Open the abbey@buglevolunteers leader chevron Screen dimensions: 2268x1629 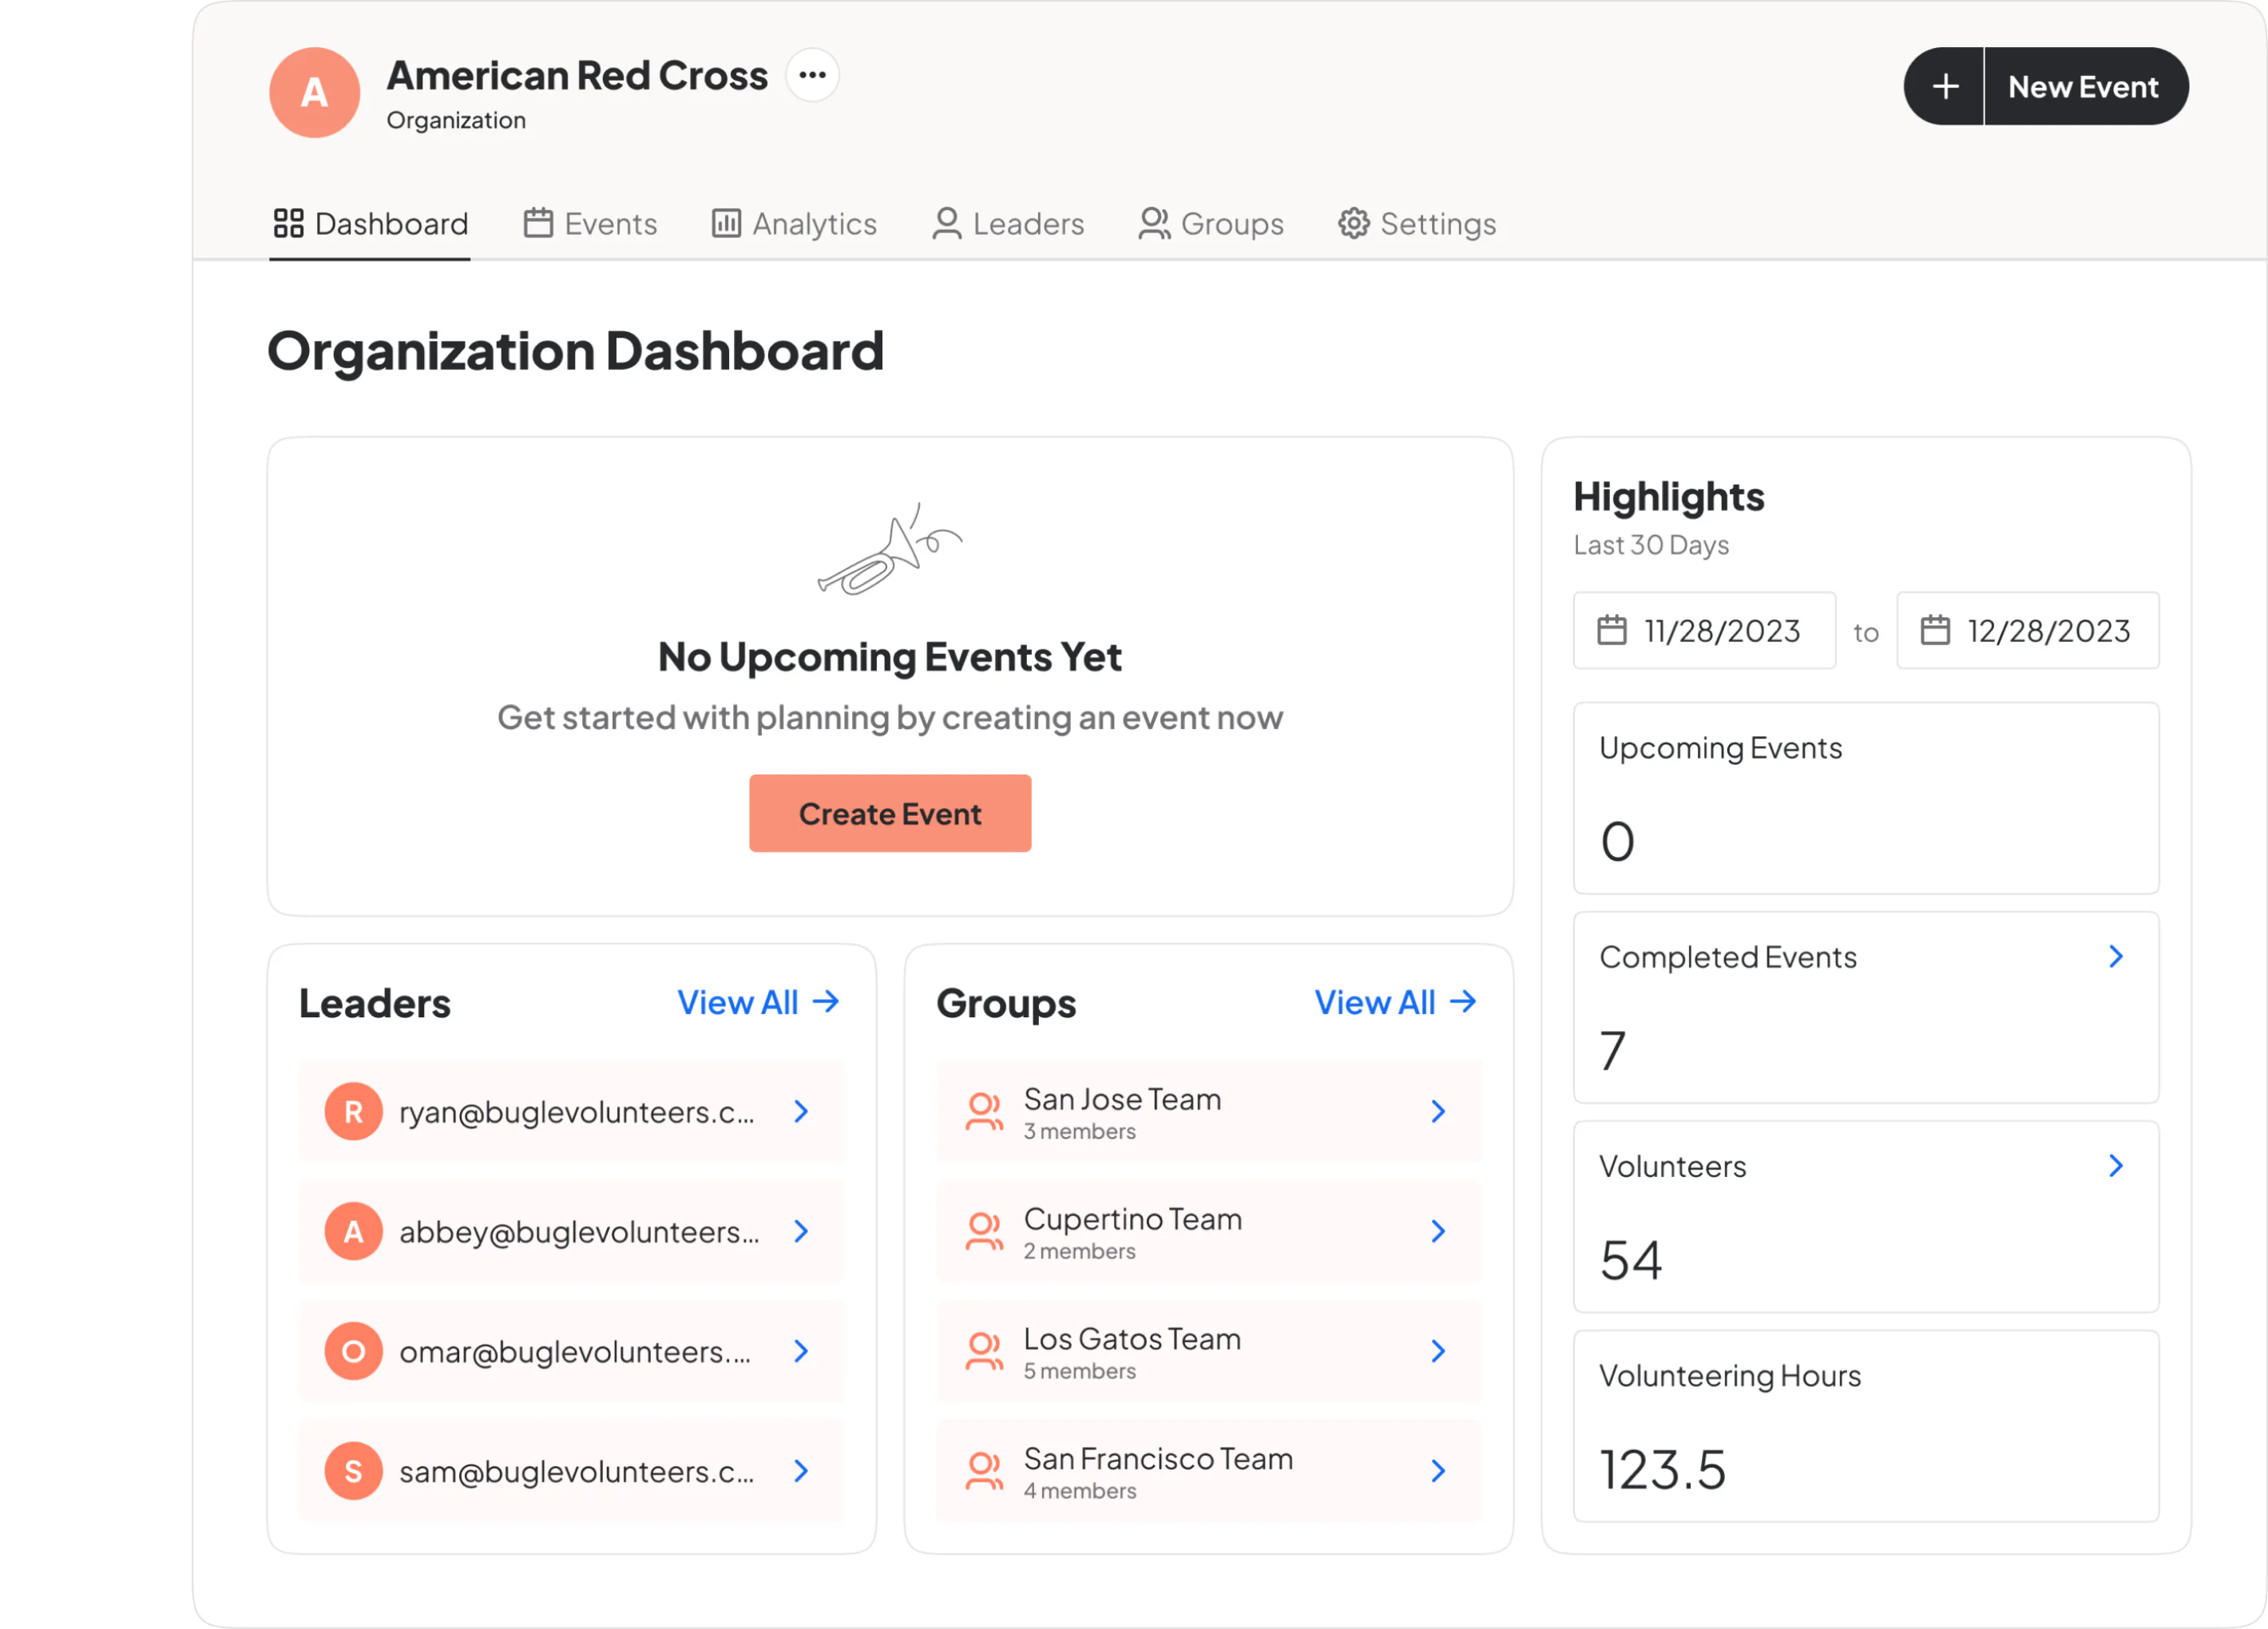click(x=801, y=1232)
